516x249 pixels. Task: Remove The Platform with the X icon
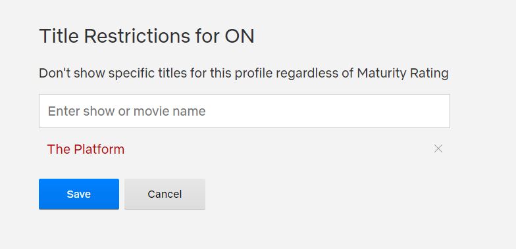click(438, 148)
